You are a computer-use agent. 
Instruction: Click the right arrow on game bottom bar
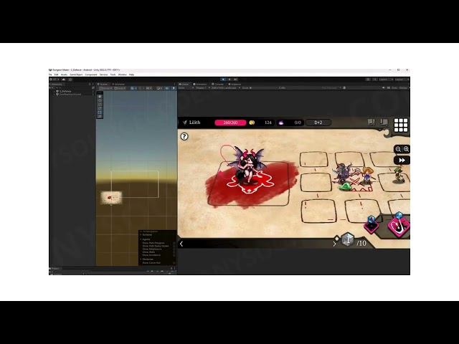(x=334, y=244)
